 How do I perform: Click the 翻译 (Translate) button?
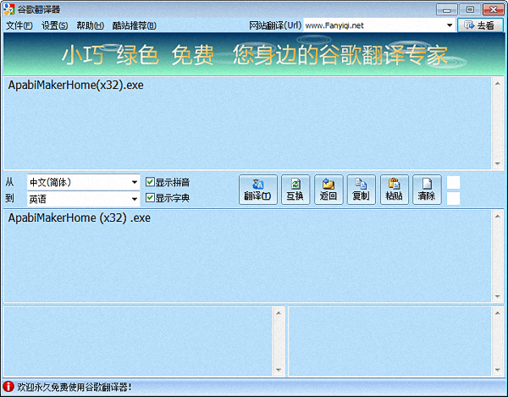[x=258, y=190]
